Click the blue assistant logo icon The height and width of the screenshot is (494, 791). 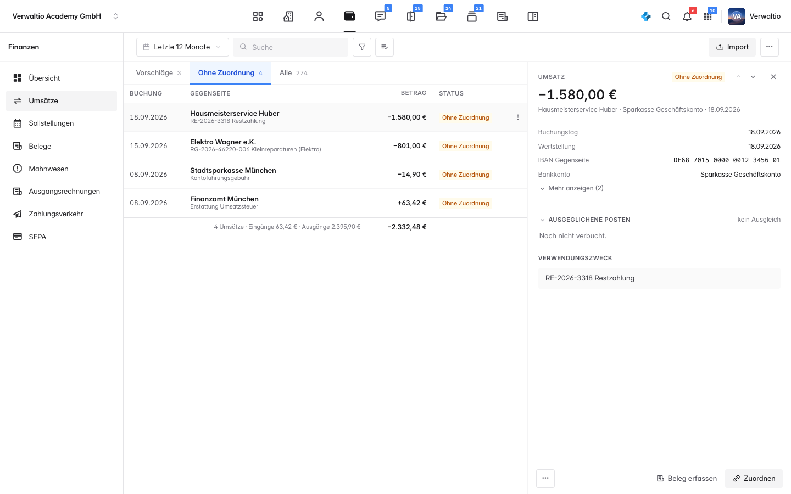pos(646,16)
